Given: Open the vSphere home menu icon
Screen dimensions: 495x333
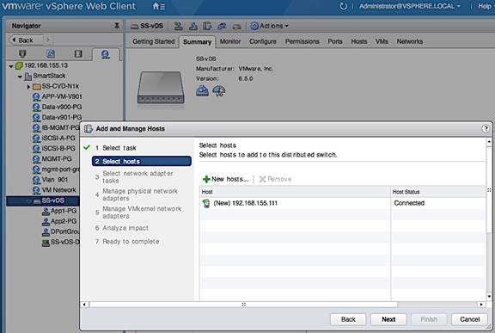Looking at the screenshot, I should [158, 6].
